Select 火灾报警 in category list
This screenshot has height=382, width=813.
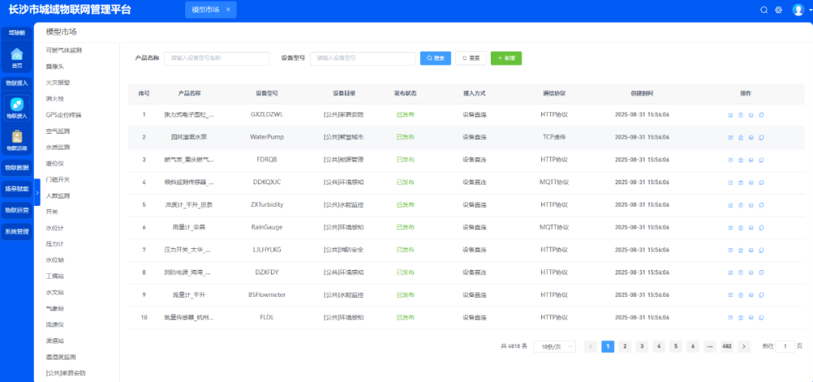(x=58, y=83)
